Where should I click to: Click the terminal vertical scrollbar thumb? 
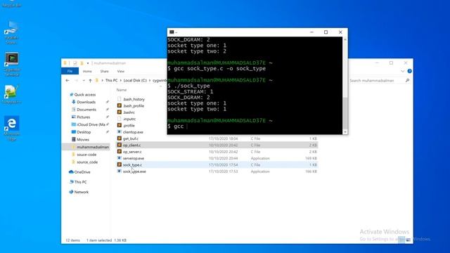[x=345, y=113]
